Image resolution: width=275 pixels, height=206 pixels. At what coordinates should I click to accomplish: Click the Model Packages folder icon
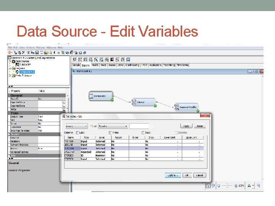[x=13, y=75]
